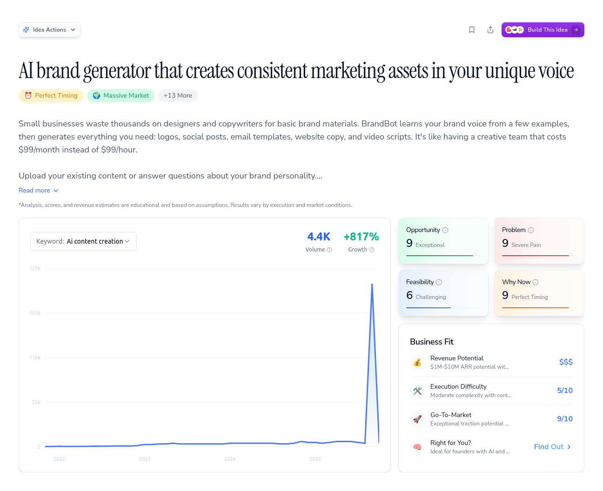The image size is (603, 491).
Task: Click the bookmark icon to save this idea
Action: click(472, 29)
